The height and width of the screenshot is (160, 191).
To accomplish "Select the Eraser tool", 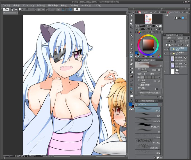I will [131, 64].
